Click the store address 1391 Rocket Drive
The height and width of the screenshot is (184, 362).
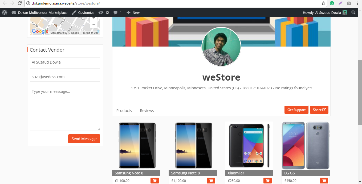pyautogui.click(x=185, y=88)
